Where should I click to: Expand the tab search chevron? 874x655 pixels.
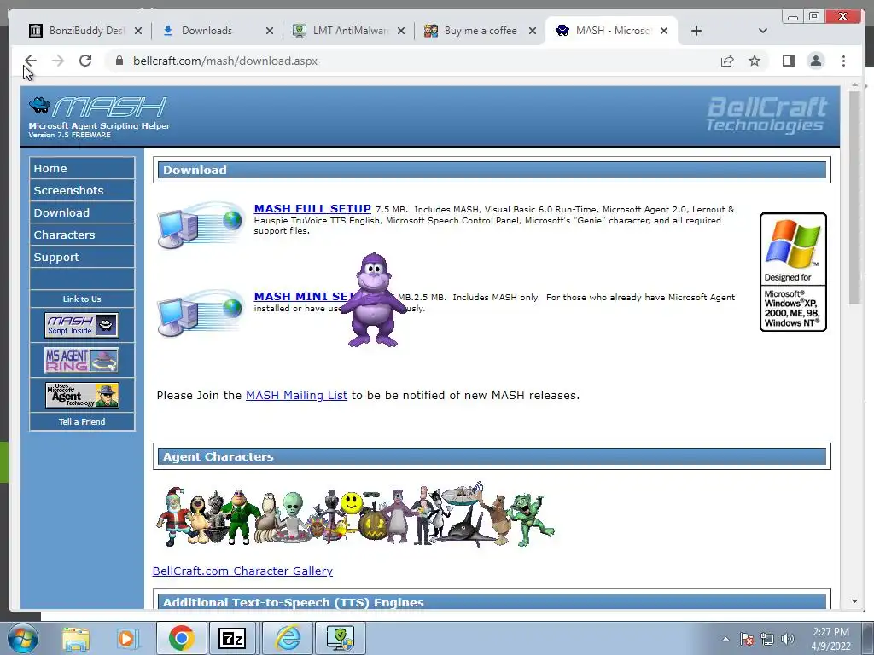[763, 31]
